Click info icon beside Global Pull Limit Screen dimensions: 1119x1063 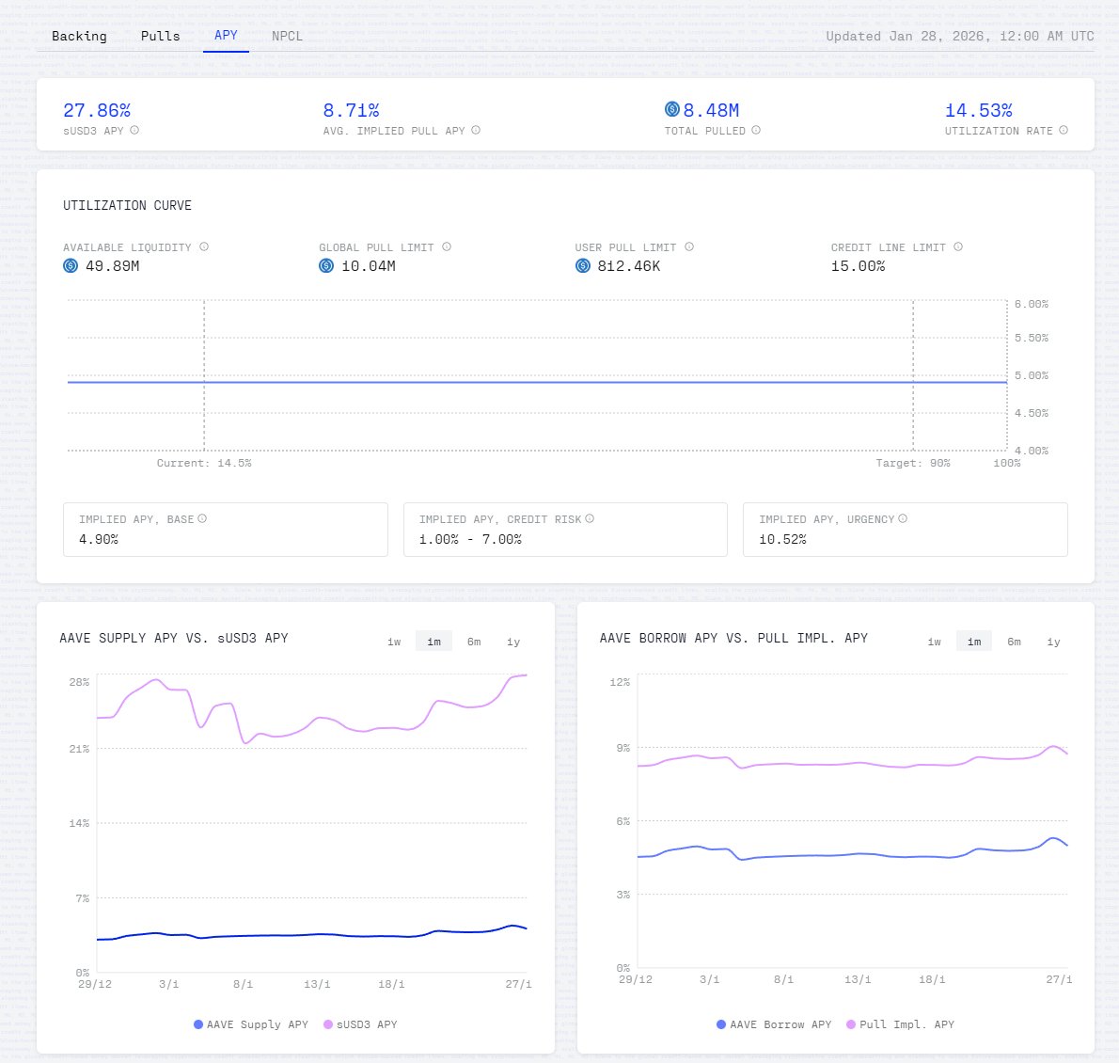pos(447,247)
